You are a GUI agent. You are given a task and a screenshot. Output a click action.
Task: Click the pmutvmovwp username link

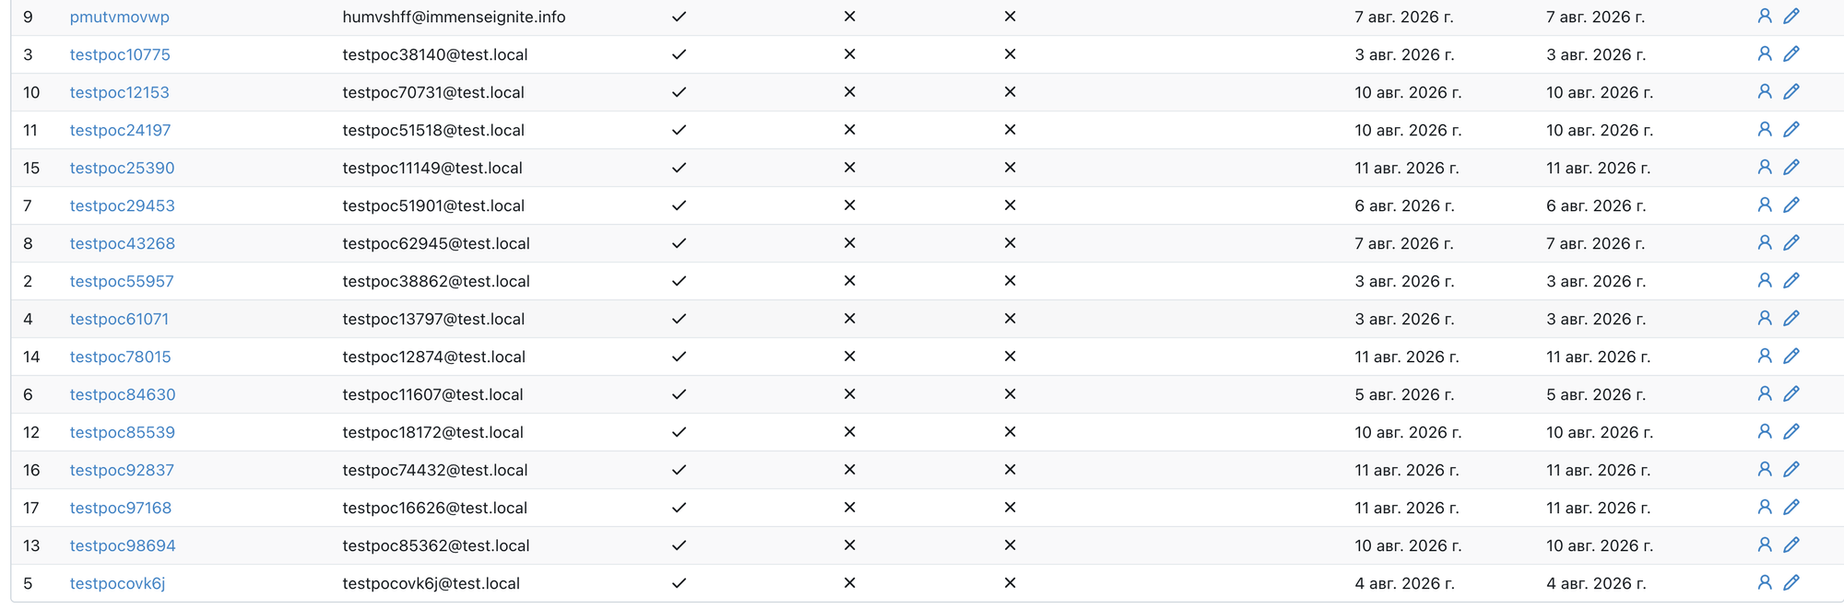coord(119,17)
